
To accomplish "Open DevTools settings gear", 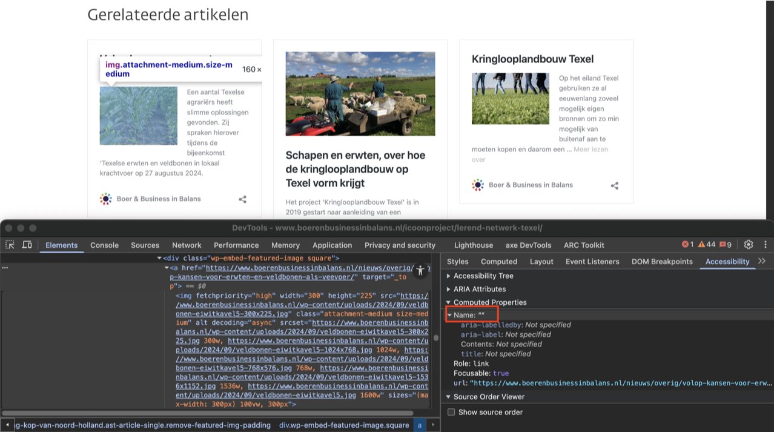I will [749, 245].
